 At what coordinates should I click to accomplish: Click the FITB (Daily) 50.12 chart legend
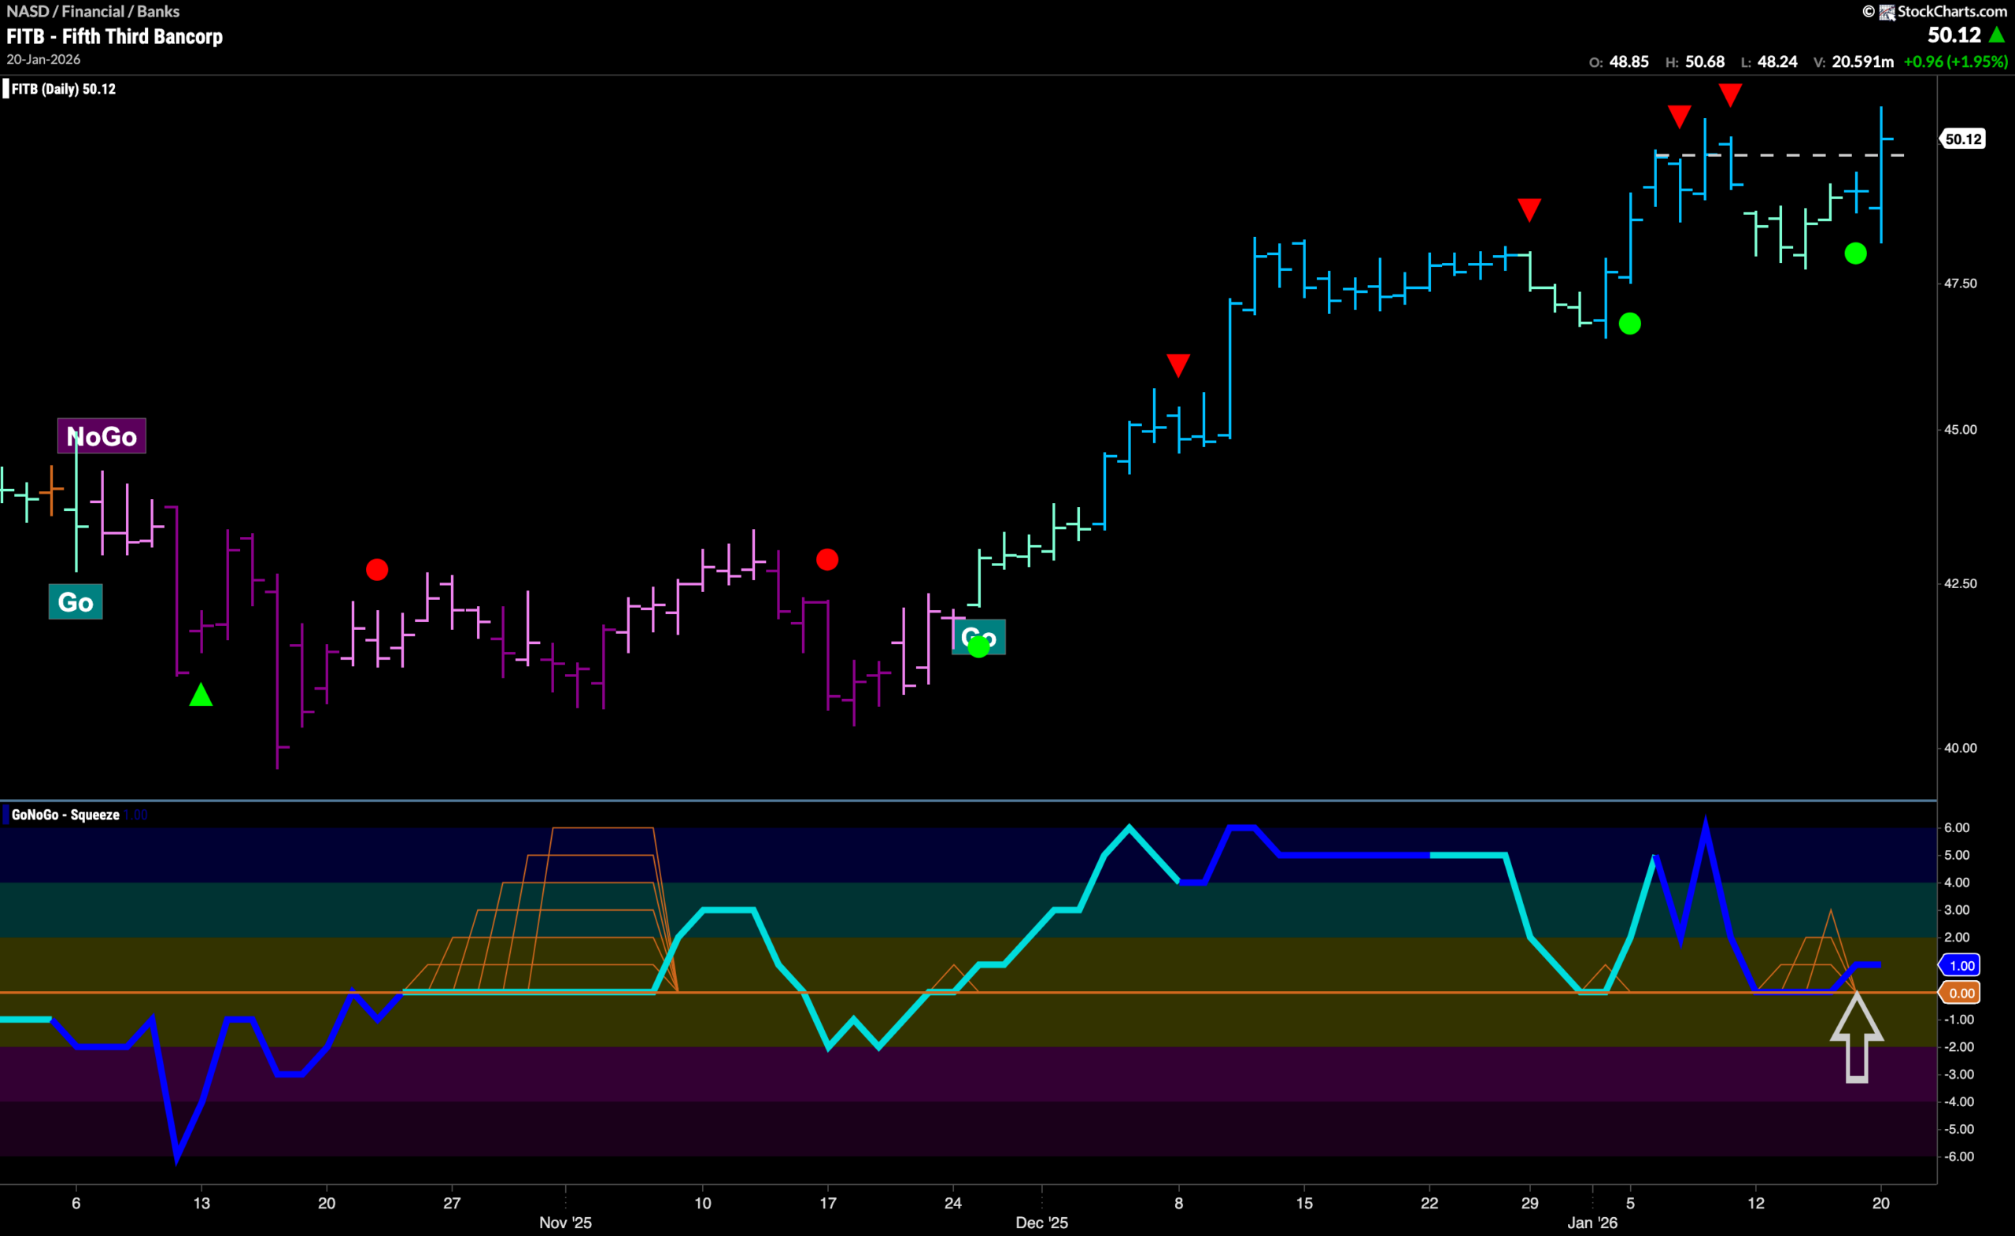[61, 88]
